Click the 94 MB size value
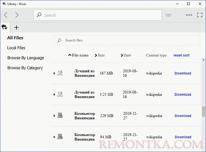The width and height of the screenshot is (206, 152). [106, 137]
